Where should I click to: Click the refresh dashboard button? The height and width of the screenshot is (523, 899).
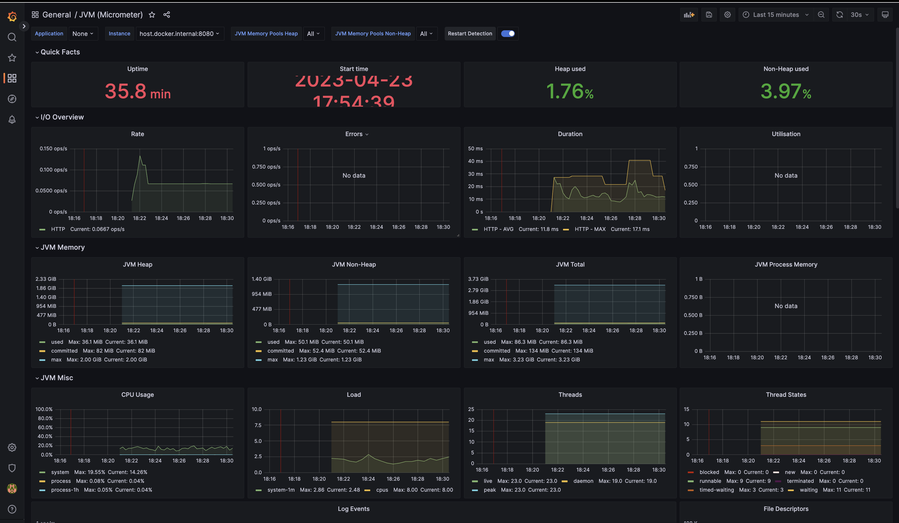(x=839, y=15)
